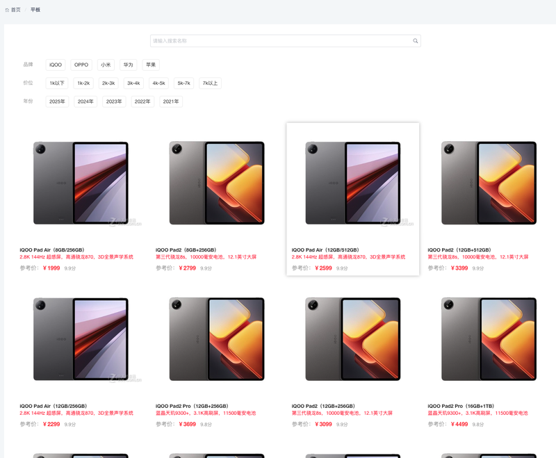Filter by year 2024年

coord(85,101)
